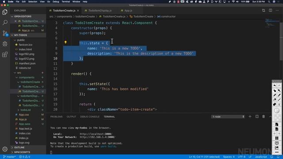Open annotation palette more options dots
283x159 pixels.
[x=277, y=152]
